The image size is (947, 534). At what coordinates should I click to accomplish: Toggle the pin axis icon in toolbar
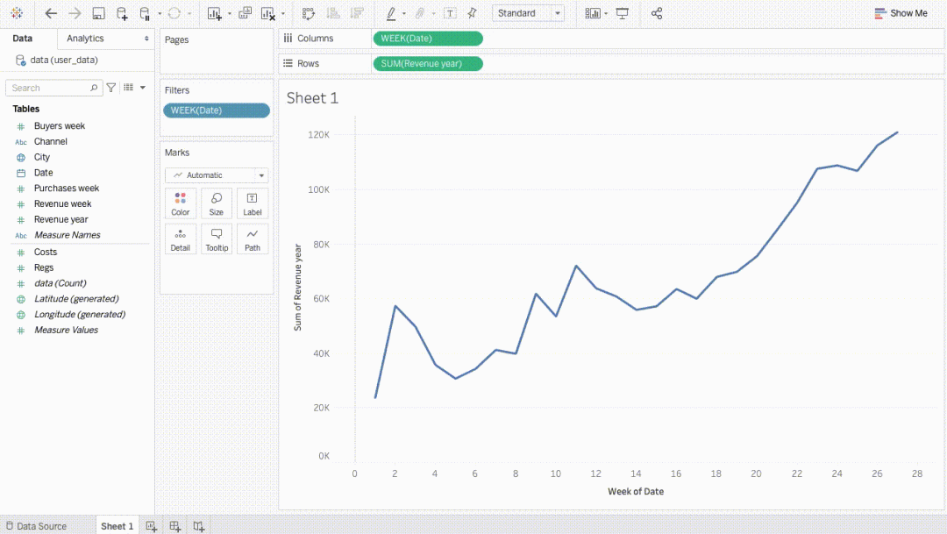pyautogui.click(x=473, y=13)
